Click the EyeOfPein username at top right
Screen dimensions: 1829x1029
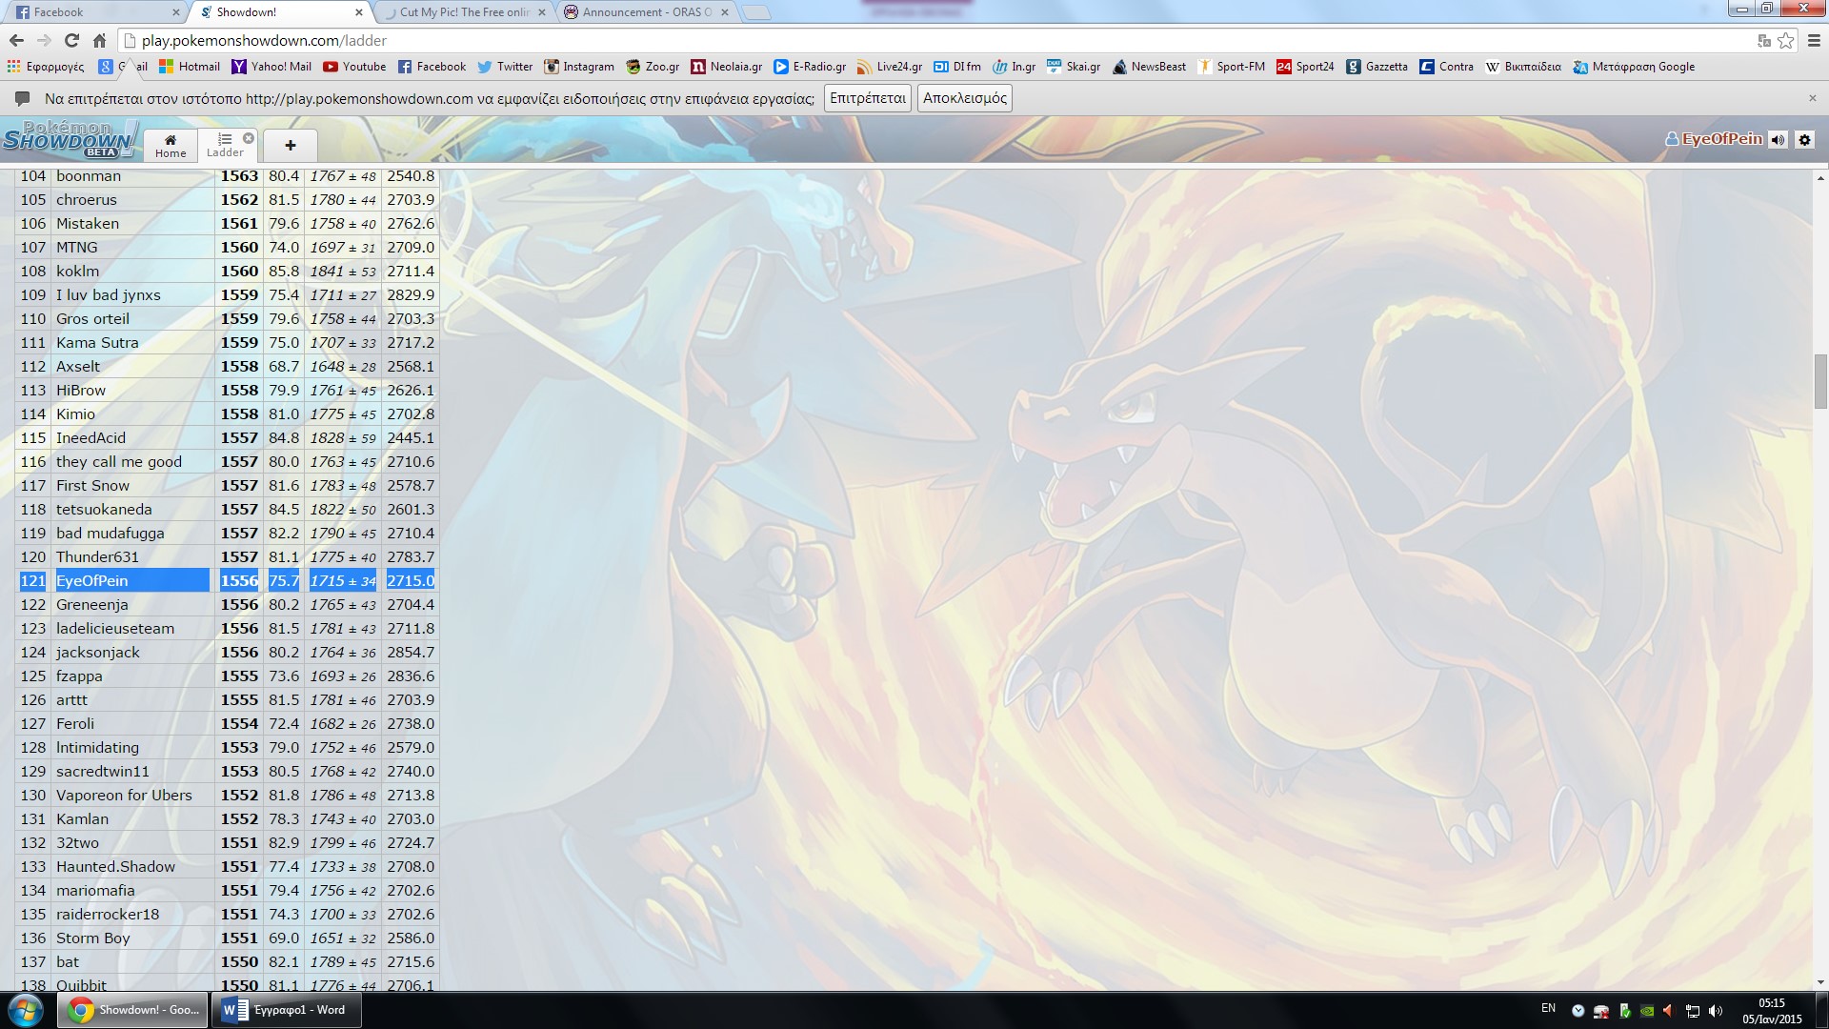[x=1721, y=139]
